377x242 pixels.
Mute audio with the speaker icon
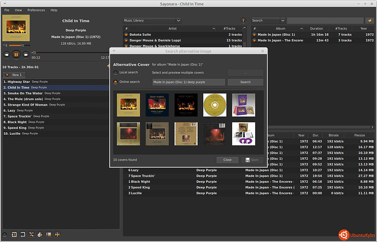pyautogui.click(x=5, y=45)
